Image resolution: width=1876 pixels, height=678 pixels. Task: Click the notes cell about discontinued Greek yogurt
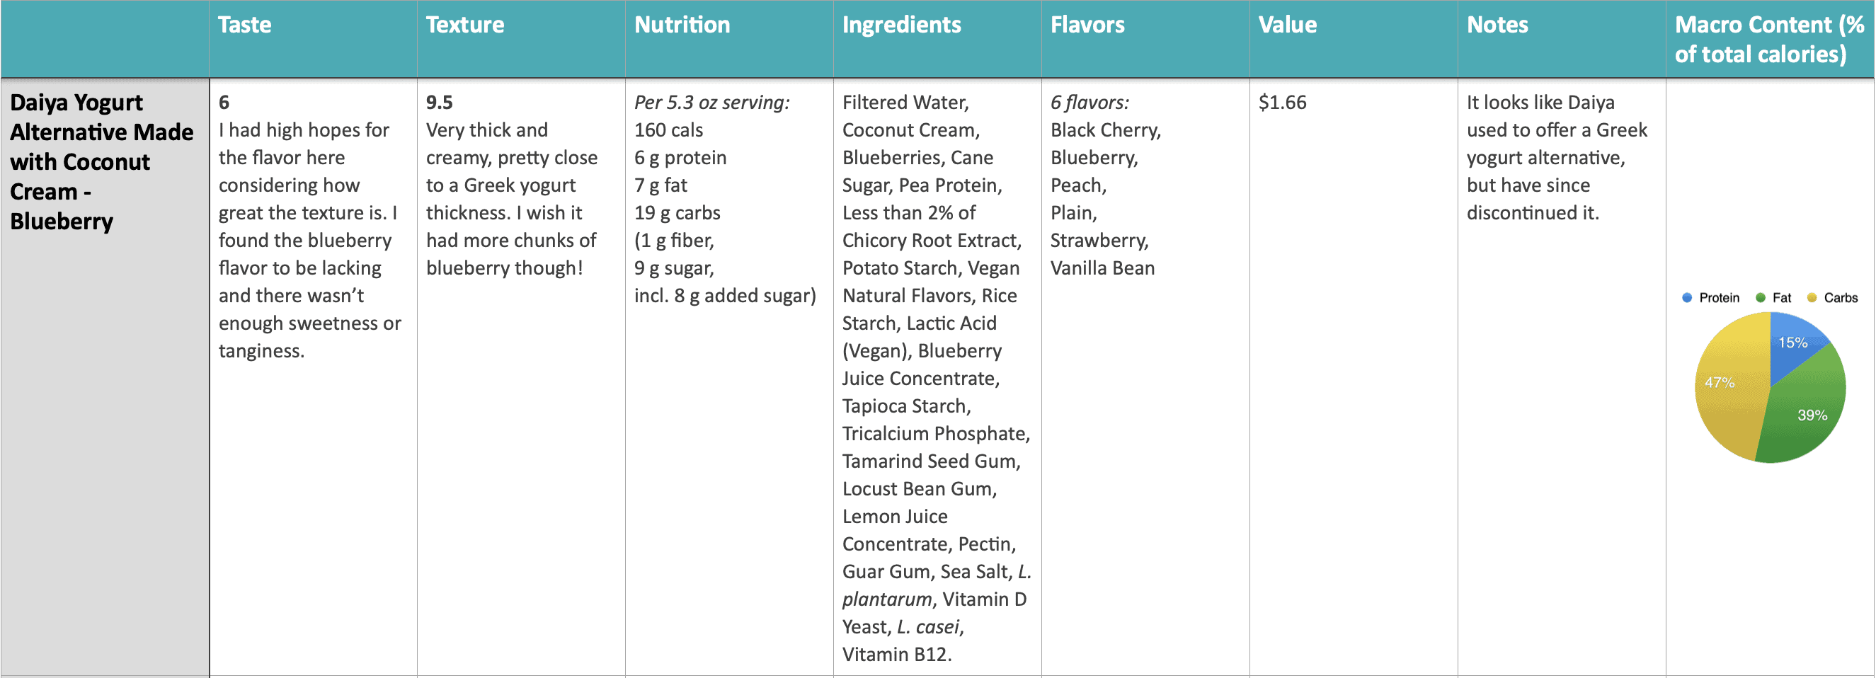point(1562,378)
